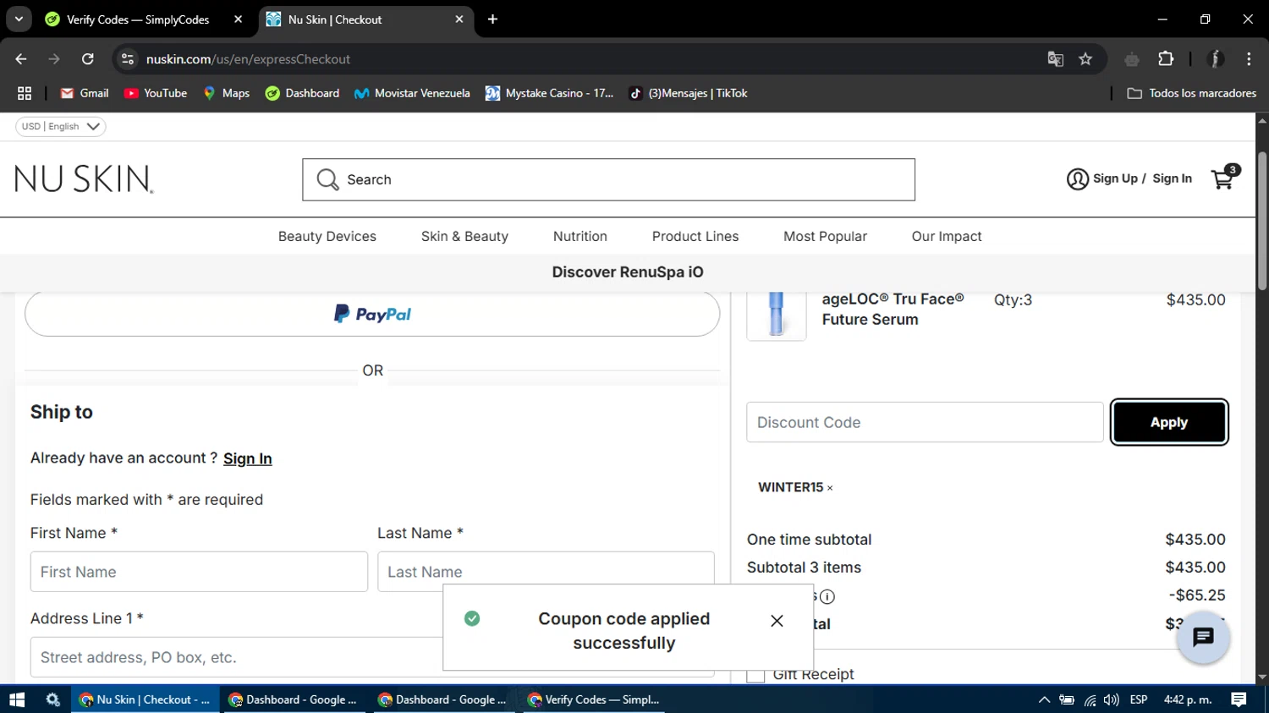Image resolution: width=1269 pixels, height=713 pixels.
Task: Open TikTok Mensajes bookmark
Action: [688, 93]
